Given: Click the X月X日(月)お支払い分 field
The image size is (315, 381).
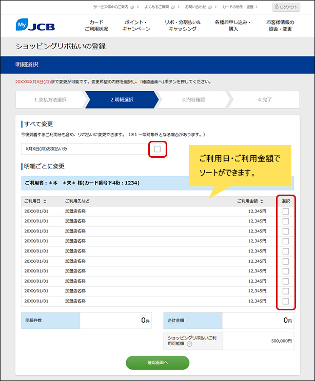Looking at the screenshot, I should pos(85,149).
